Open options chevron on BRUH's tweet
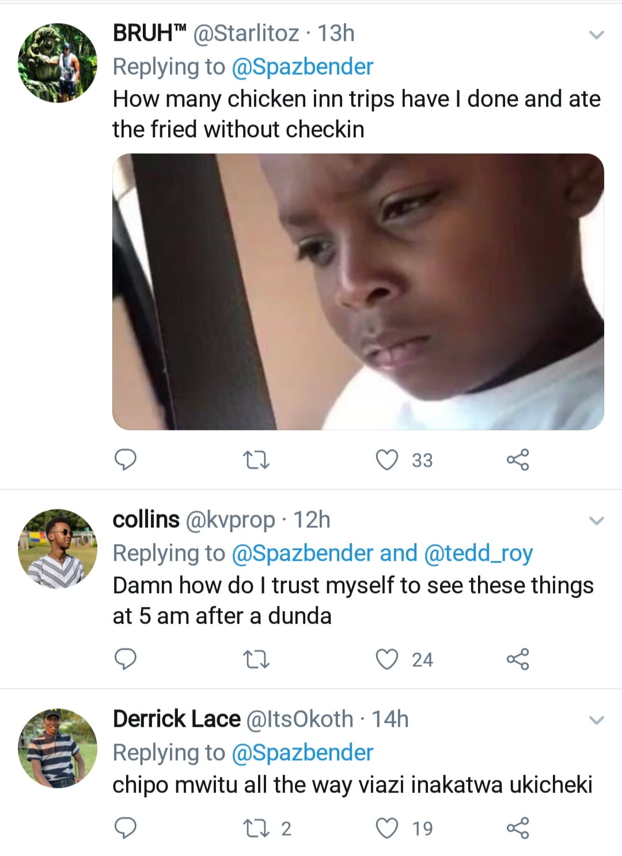 (597, 35)
